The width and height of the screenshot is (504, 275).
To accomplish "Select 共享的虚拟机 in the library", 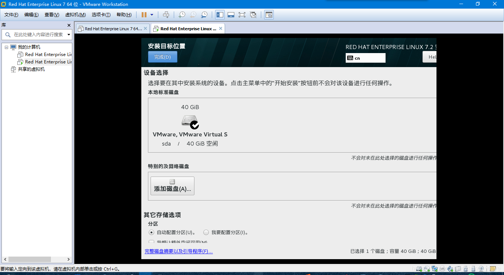I will [x=31, y=69].
